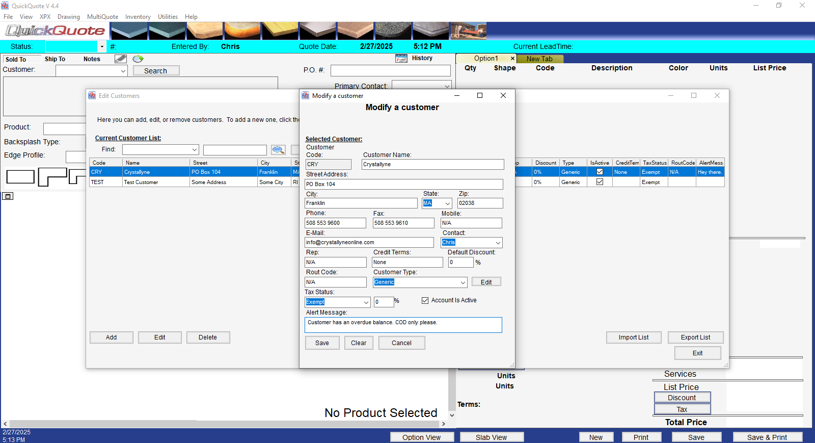Click the find magnifier icon in Edit Customers

tap(278, 150)
